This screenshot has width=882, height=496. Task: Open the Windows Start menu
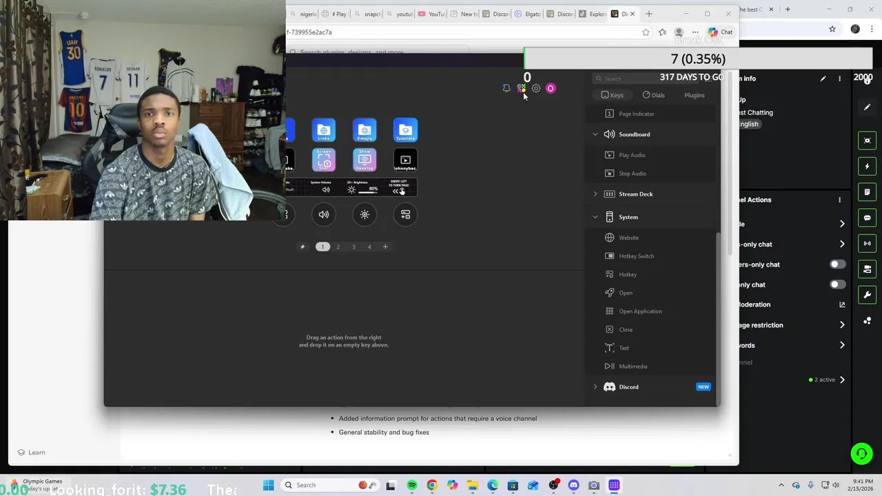click(x=269, y=485)
